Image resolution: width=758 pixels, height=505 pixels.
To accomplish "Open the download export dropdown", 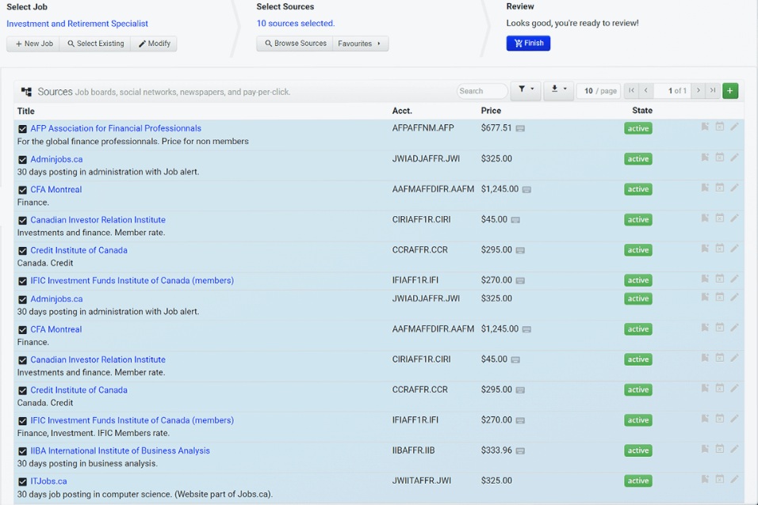I will click(x=559, y=90).
